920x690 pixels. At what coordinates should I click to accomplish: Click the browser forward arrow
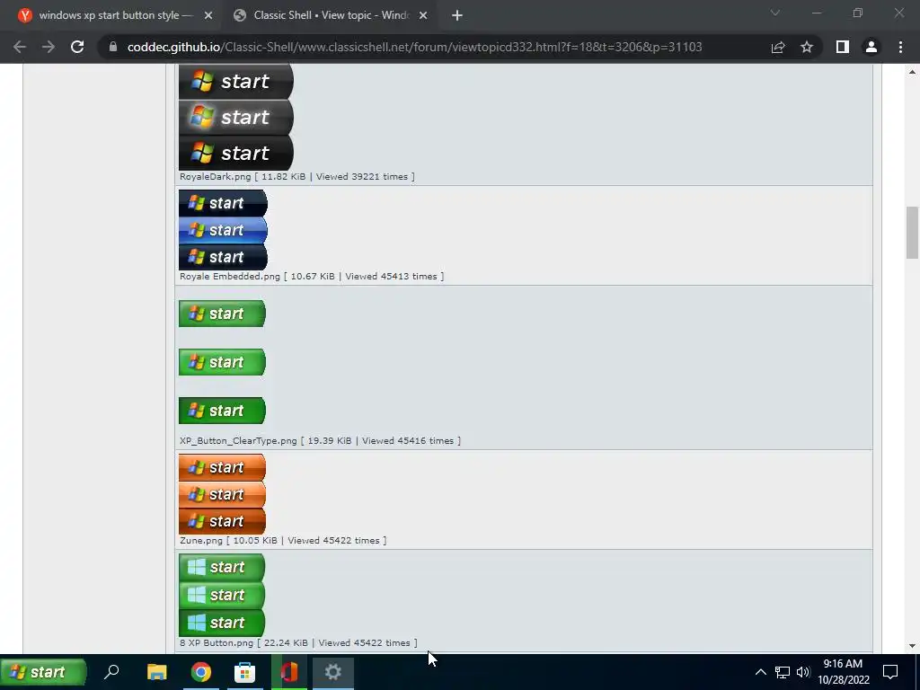point(49,47)
